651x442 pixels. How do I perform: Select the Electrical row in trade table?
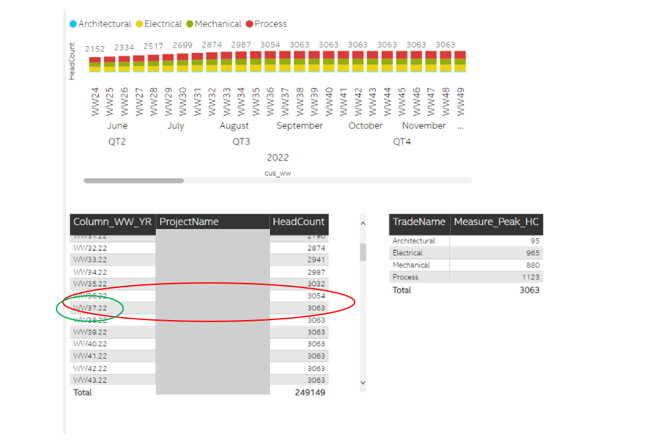(466, 253)
